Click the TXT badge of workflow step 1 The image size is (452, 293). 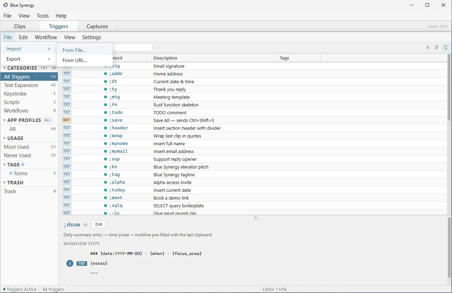82,263
